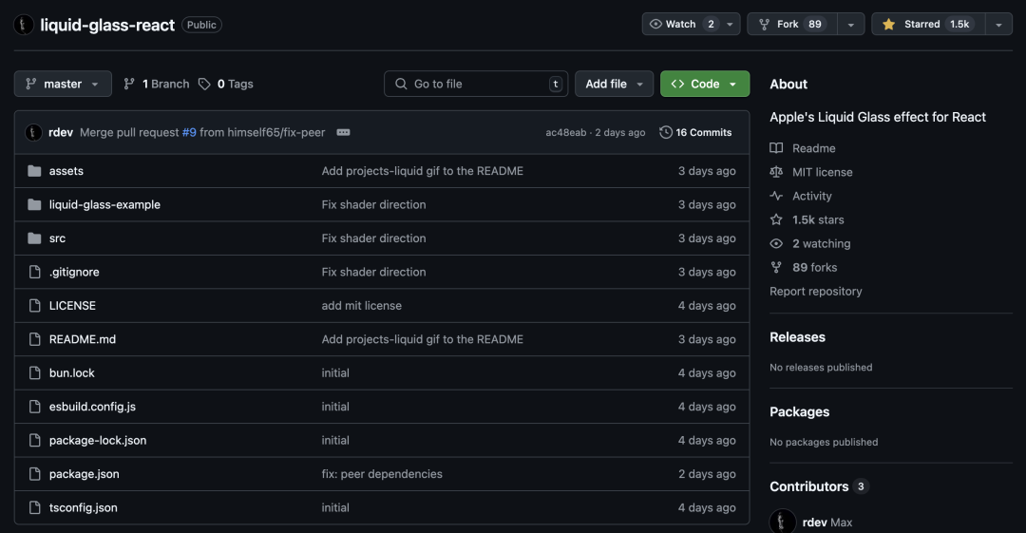This screenshot has height=533, width=1026.
Task: Click the liquid-glass-example folder icon
Action: (x=35, y=204)
